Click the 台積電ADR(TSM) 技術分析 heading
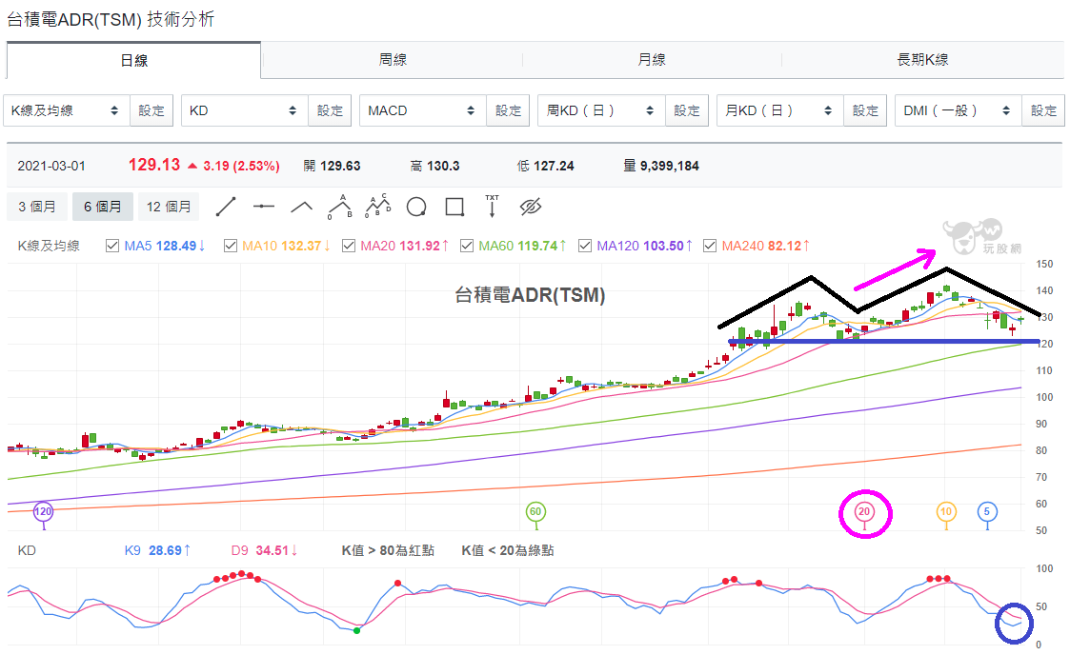 pos(111,19)
